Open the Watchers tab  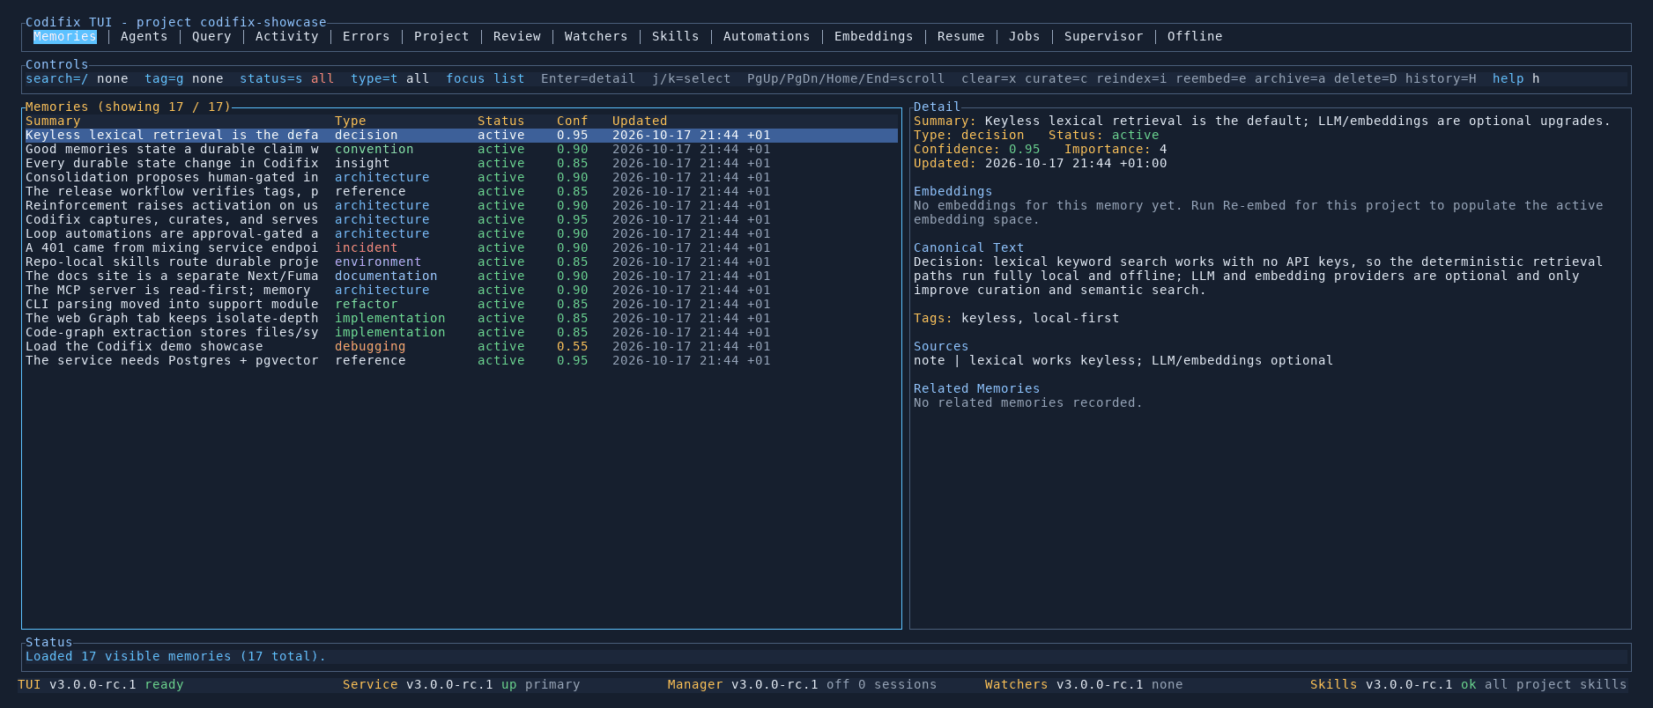[x=596, y=37]
